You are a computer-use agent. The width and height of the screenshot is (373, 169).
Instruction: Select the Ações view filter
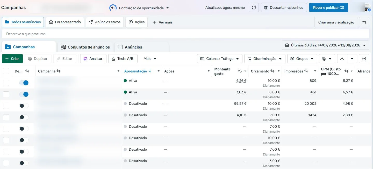pyautogui.click(x=137, y=22)
